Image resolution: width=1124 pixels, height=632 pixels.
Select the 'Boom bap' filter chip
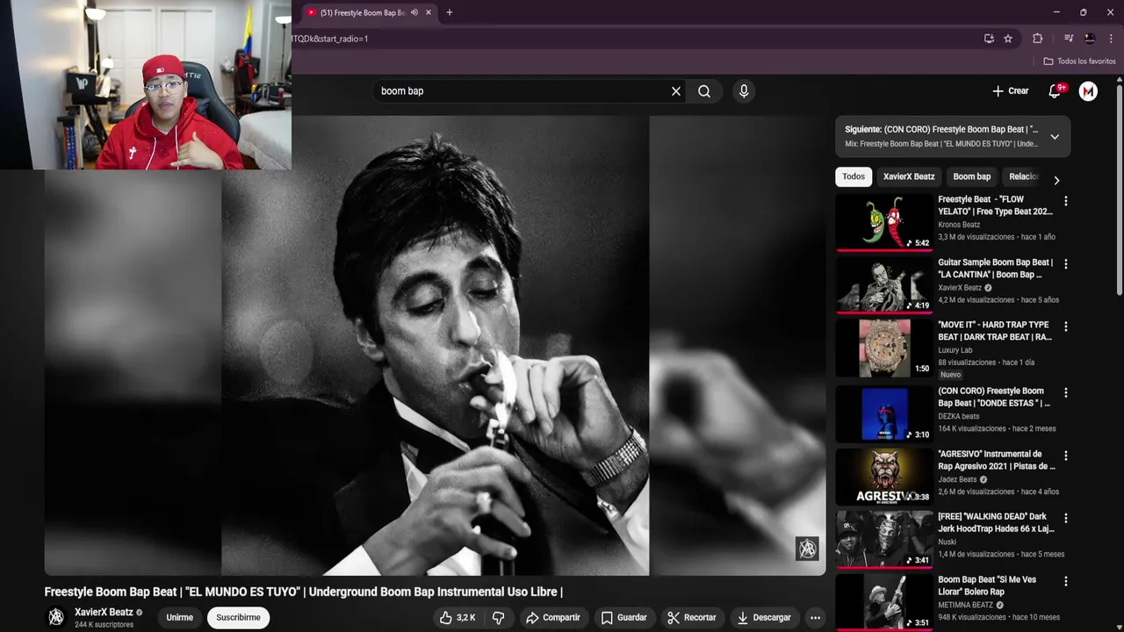pos(971,176)
